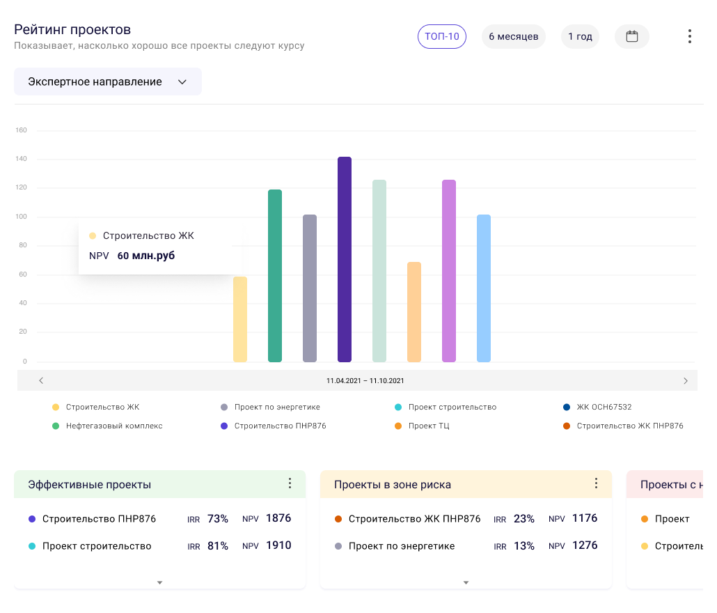
Task: Click the date range 11.04.2021 – 11.10.2021
Action: [x=365, y=380]
